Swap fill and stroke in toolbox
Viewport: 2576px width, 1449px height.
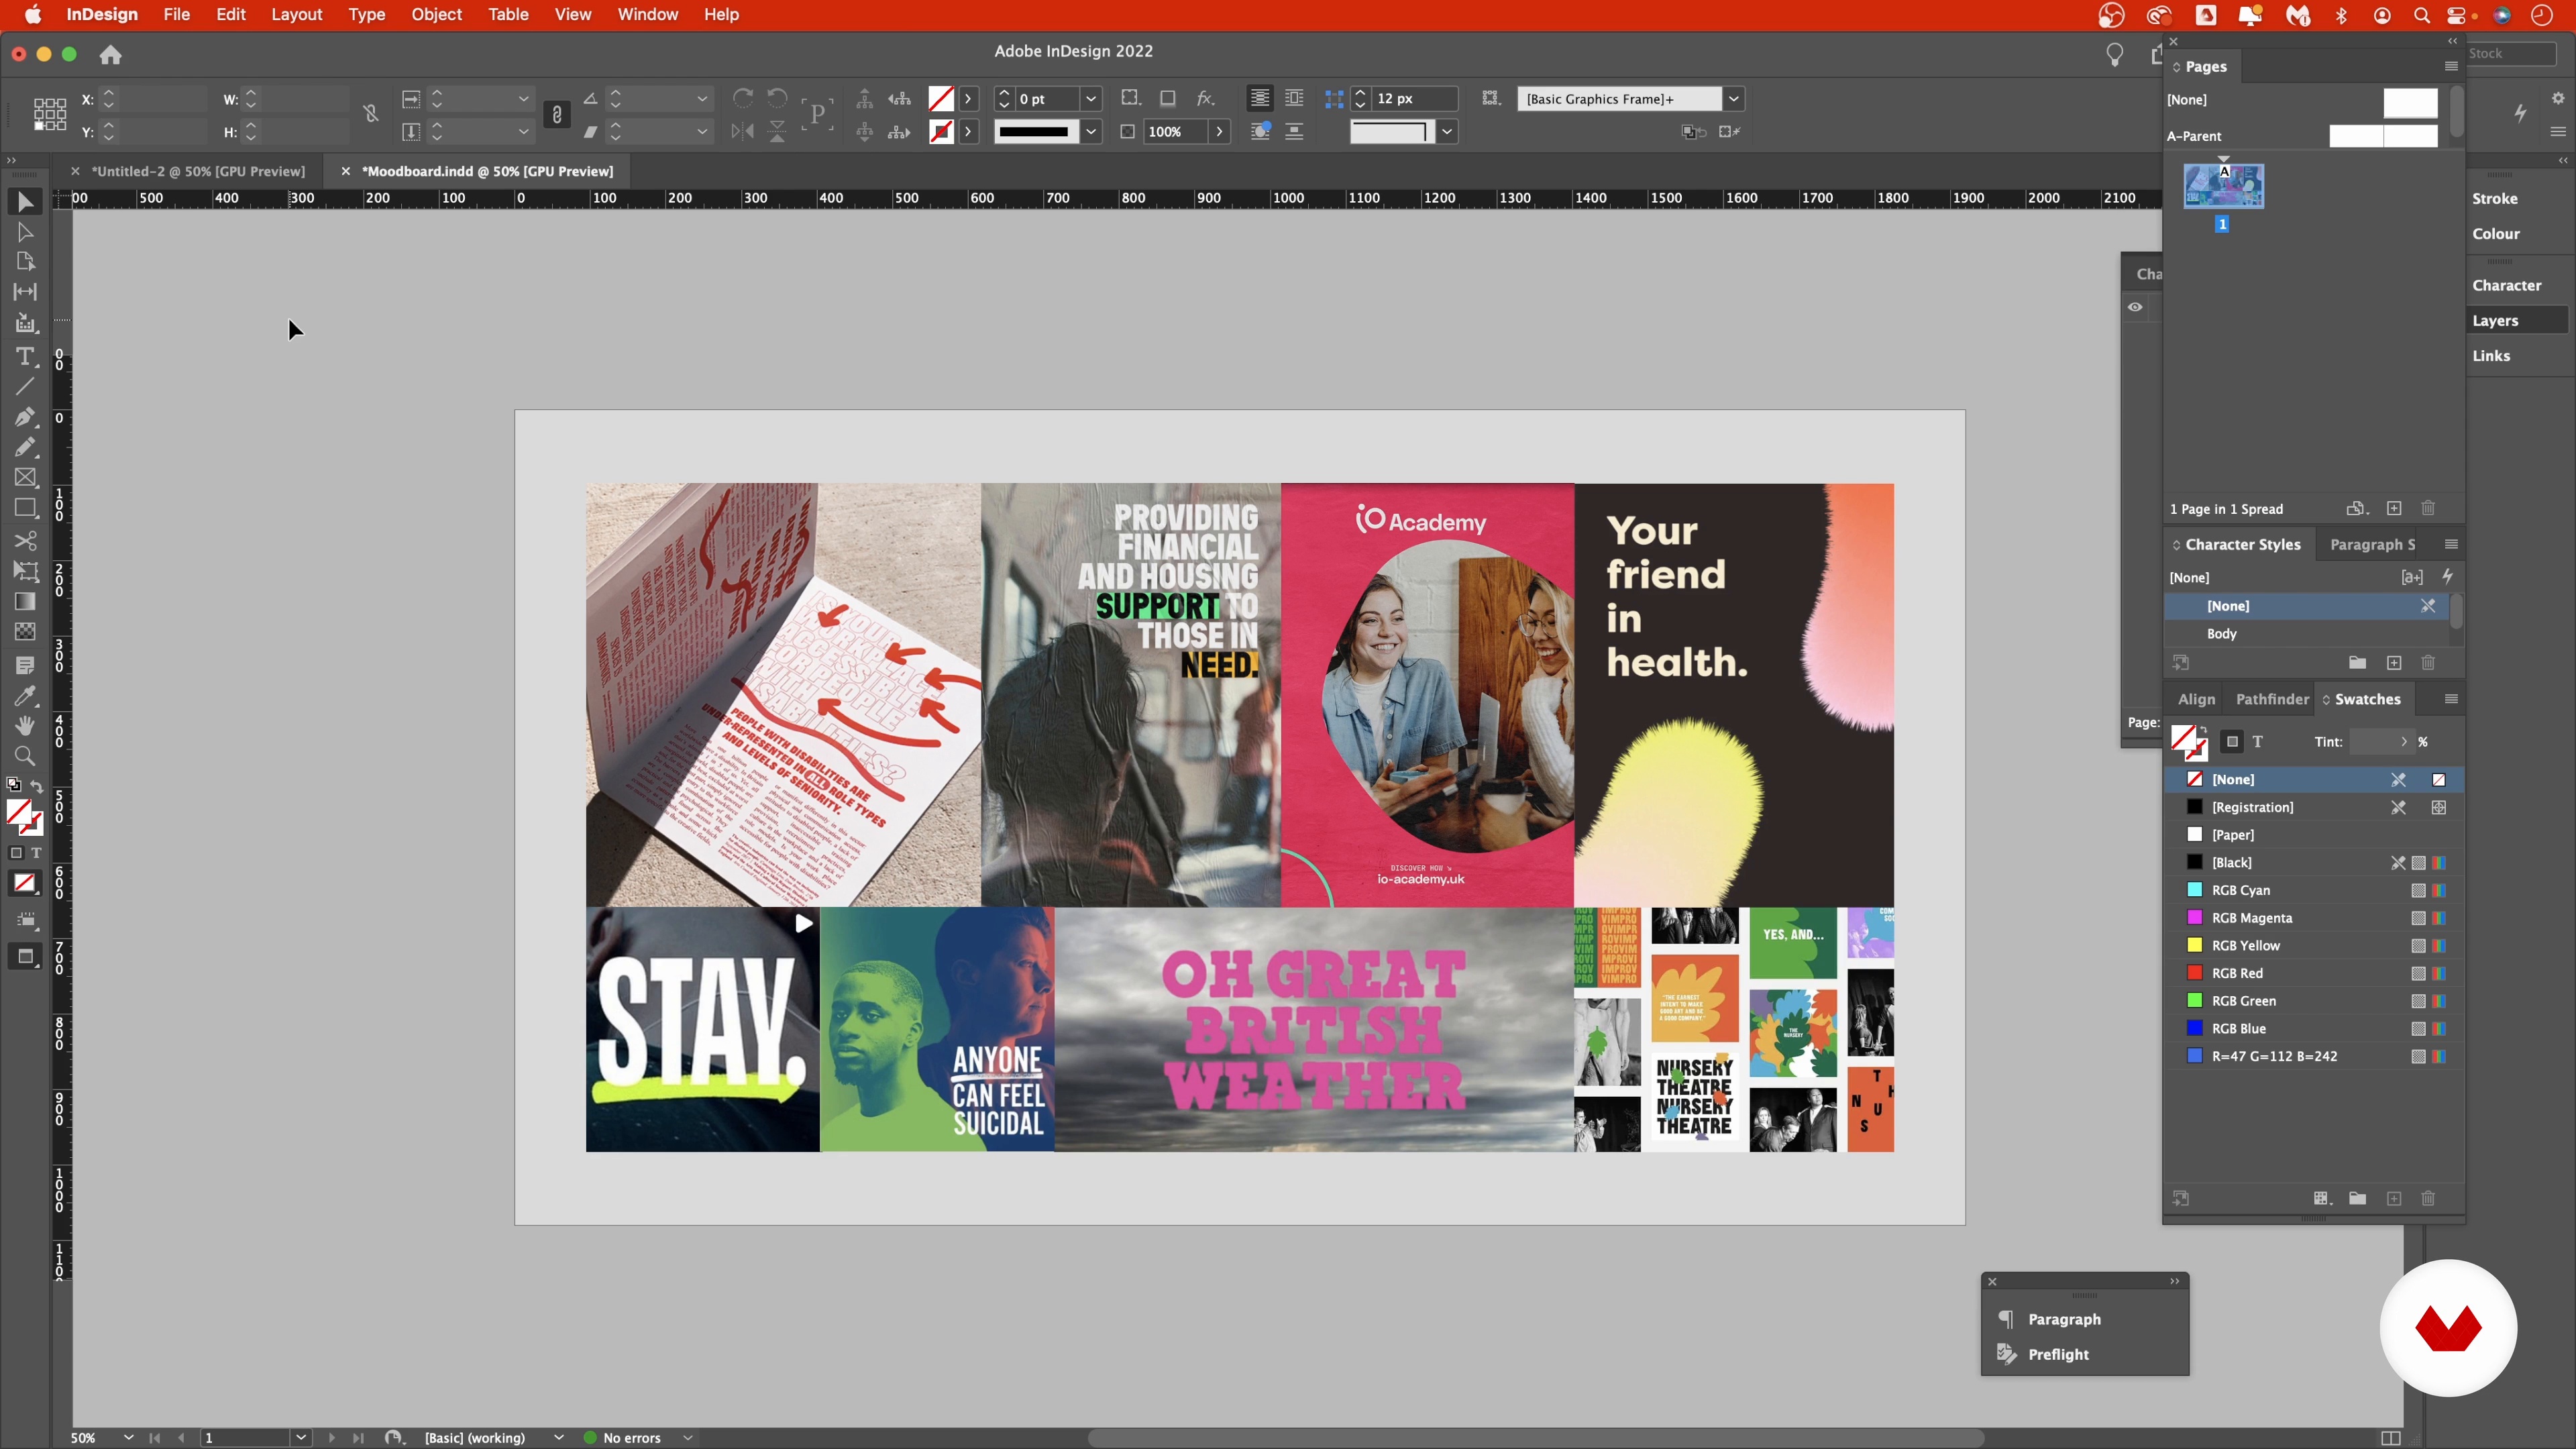(37, 786)
